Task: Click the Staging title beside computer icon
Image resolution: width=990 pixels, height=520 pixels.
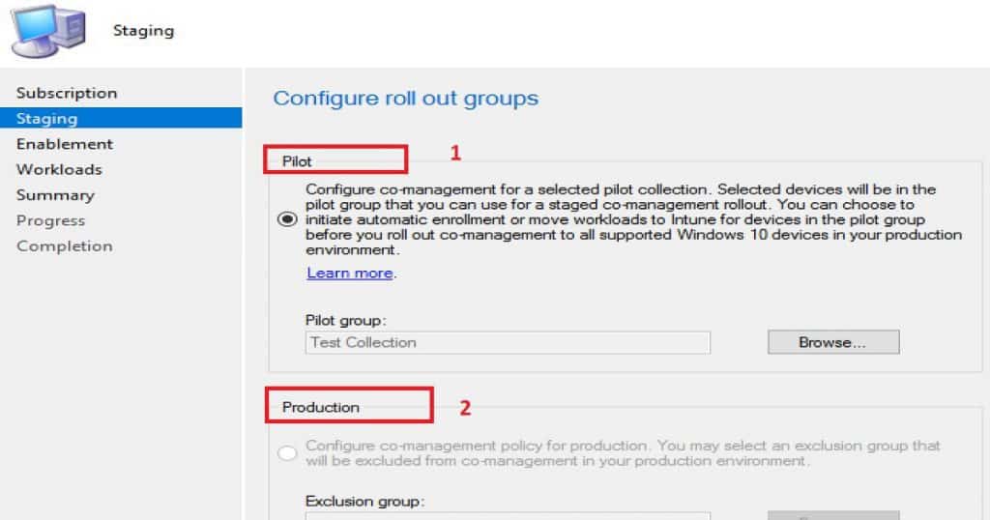Action: (x=143, y=31)
